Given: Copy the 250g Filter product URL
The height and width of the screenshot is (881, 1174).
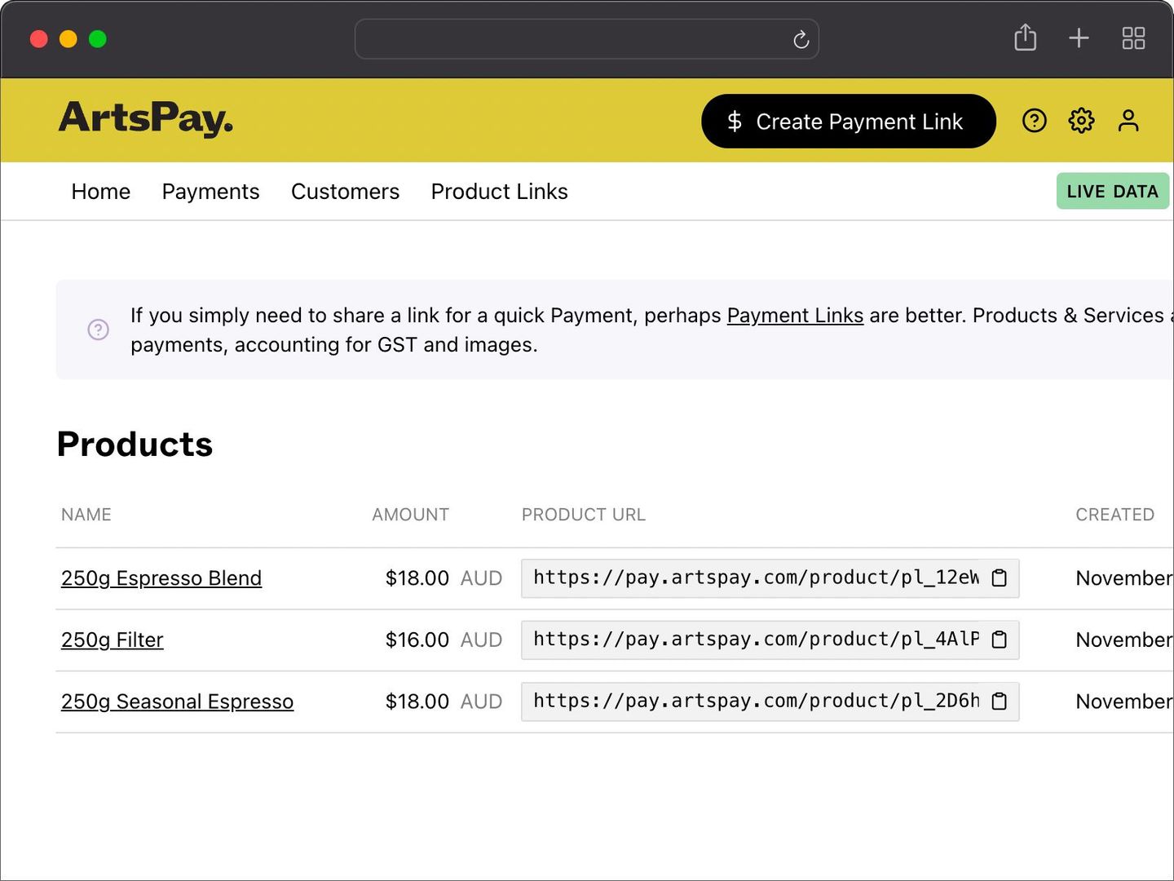Looking at the screenshot, I should click(1000, 640).
